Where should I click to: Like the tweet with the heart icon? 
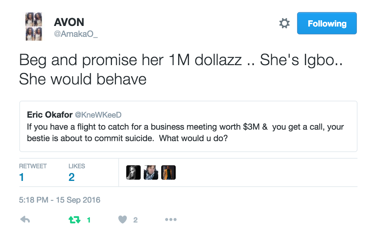pyautogui.click(x=123, y=220)
